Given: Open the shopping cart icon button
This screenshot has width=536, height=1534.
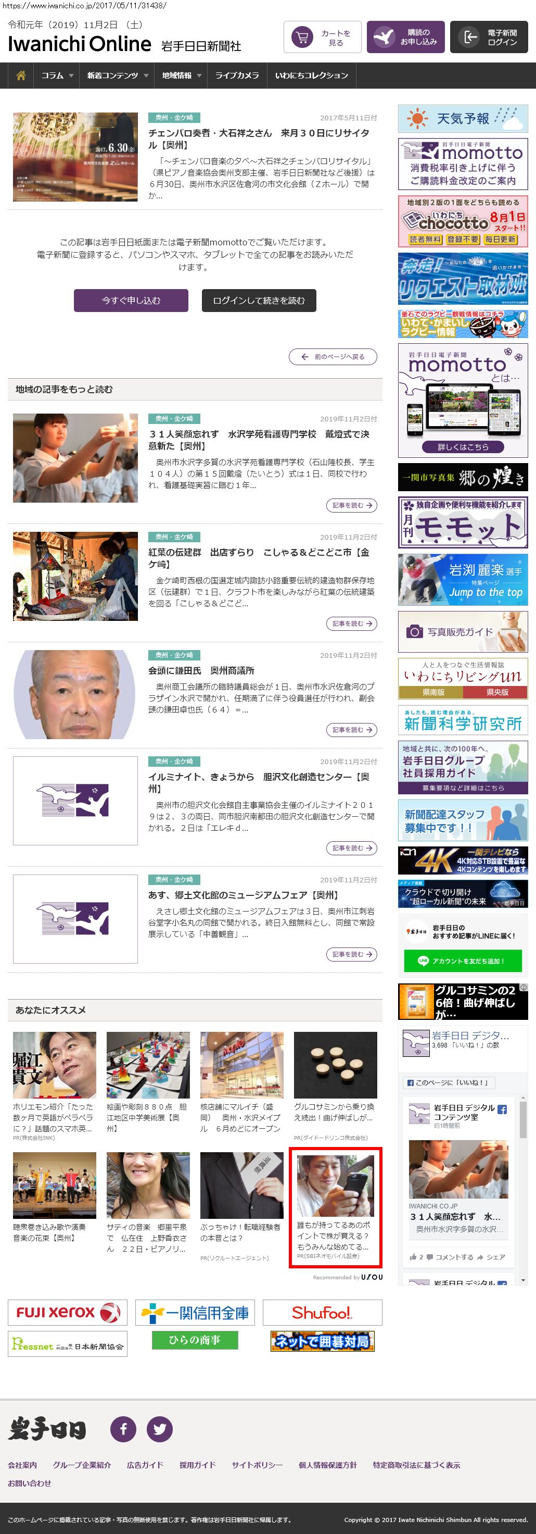Looking at the screenshot, I should (x=302, y=38).
